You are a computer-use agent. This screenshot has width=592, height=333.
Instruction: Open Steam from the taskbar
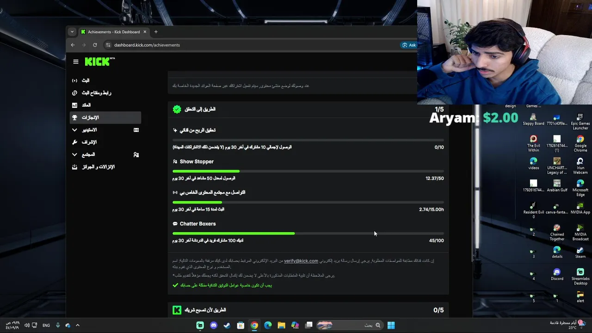coord(227,325)
